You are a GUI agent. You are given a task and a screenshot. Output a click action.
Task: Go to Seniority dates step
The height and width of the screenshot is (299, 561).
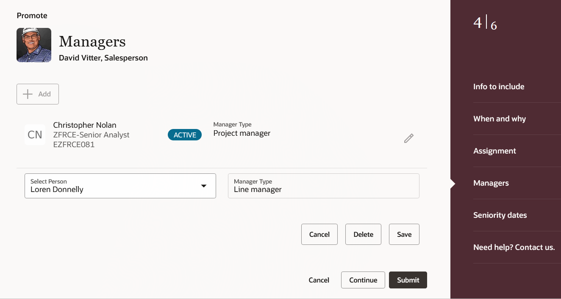tap(500, 215)
